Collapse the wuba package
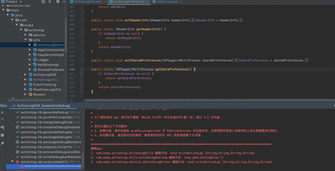335x171 pixels. click(x=17, y=25)
